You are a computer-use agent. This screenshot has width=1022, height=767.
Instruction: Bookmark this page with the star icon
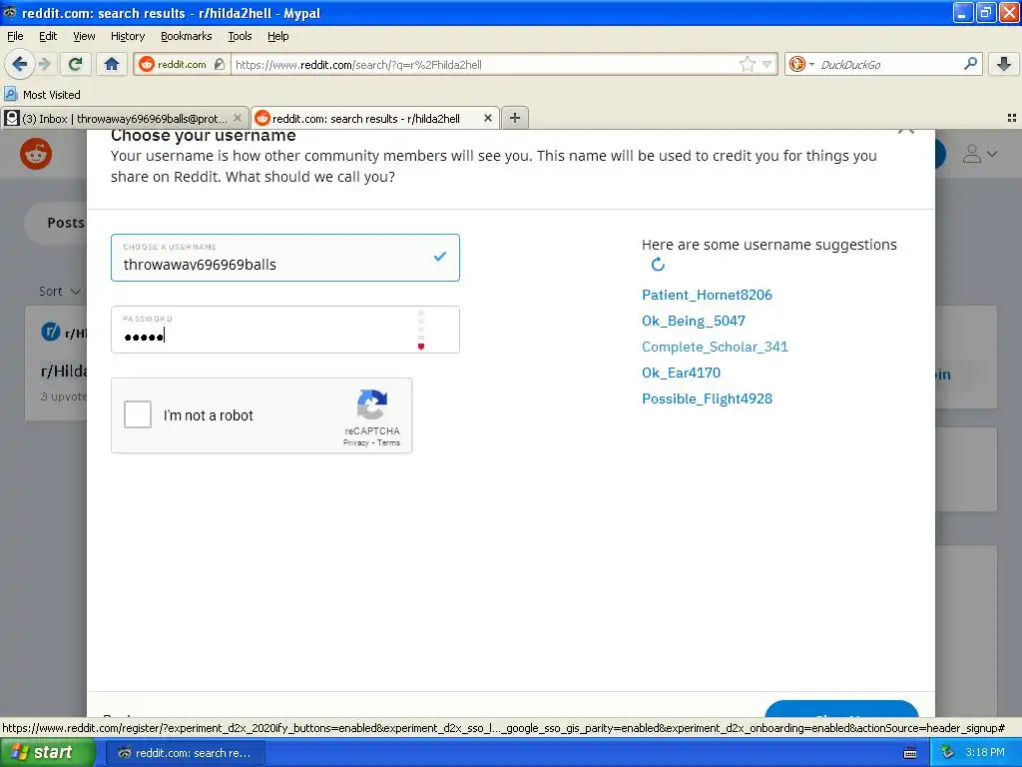pyautogui.click(x=747, y=64)
